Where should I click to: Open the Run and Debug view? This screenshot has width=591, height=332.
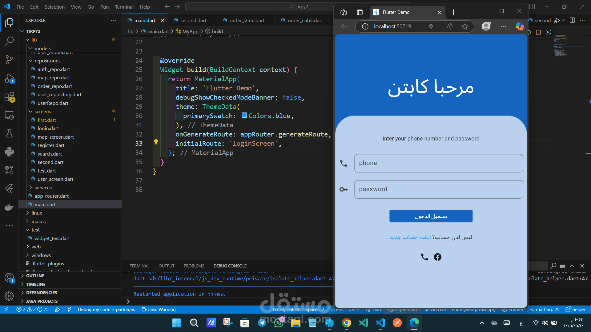pos(9,78)
